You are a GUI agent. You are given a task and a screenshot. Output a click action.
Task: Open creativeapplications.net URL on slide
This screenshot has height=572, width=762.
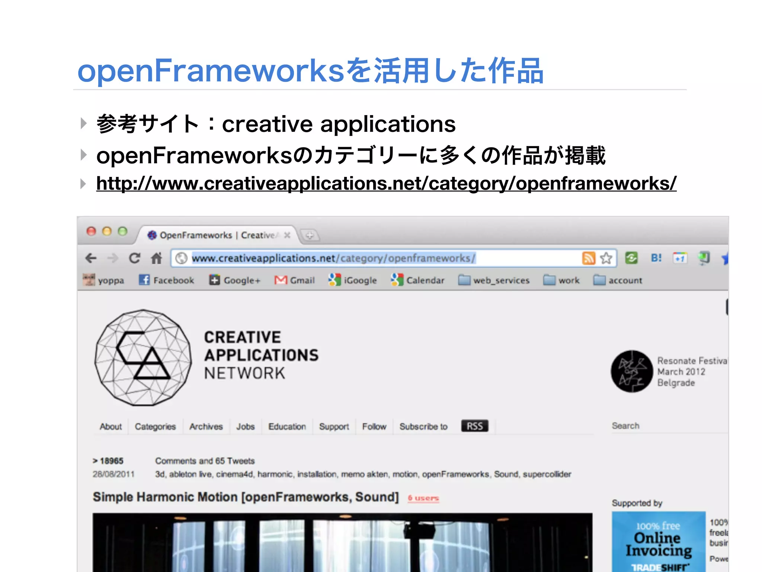tap(386, 184)
